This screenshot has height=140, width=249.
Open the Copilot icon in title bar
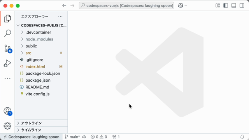coord(181,5)
